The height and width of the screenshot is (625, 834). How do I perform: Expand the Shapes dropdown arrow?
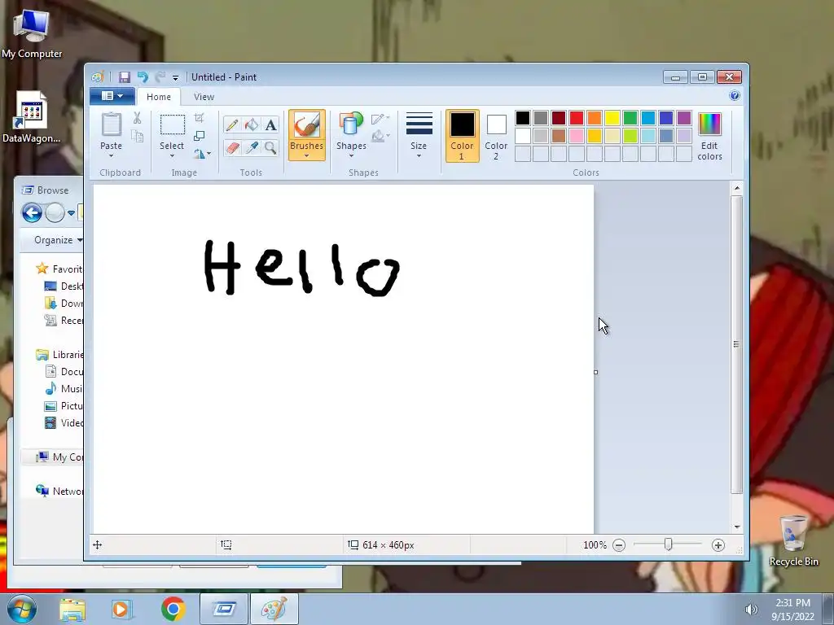coord(351,155)
